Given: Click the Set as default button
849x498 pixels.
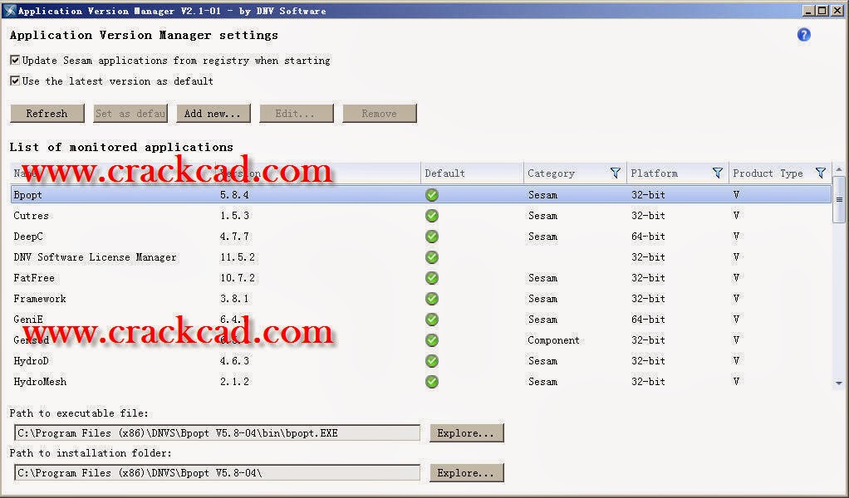Looking at the screenshot, I should [130, 114].
